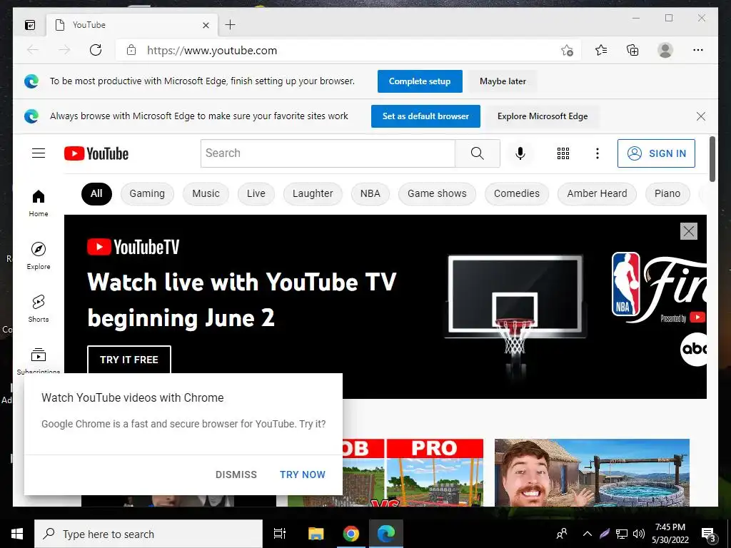This screenshot has height=548, width=731.
Task: Open the Edge profile avatar
Action: click(x=665, y=50)
